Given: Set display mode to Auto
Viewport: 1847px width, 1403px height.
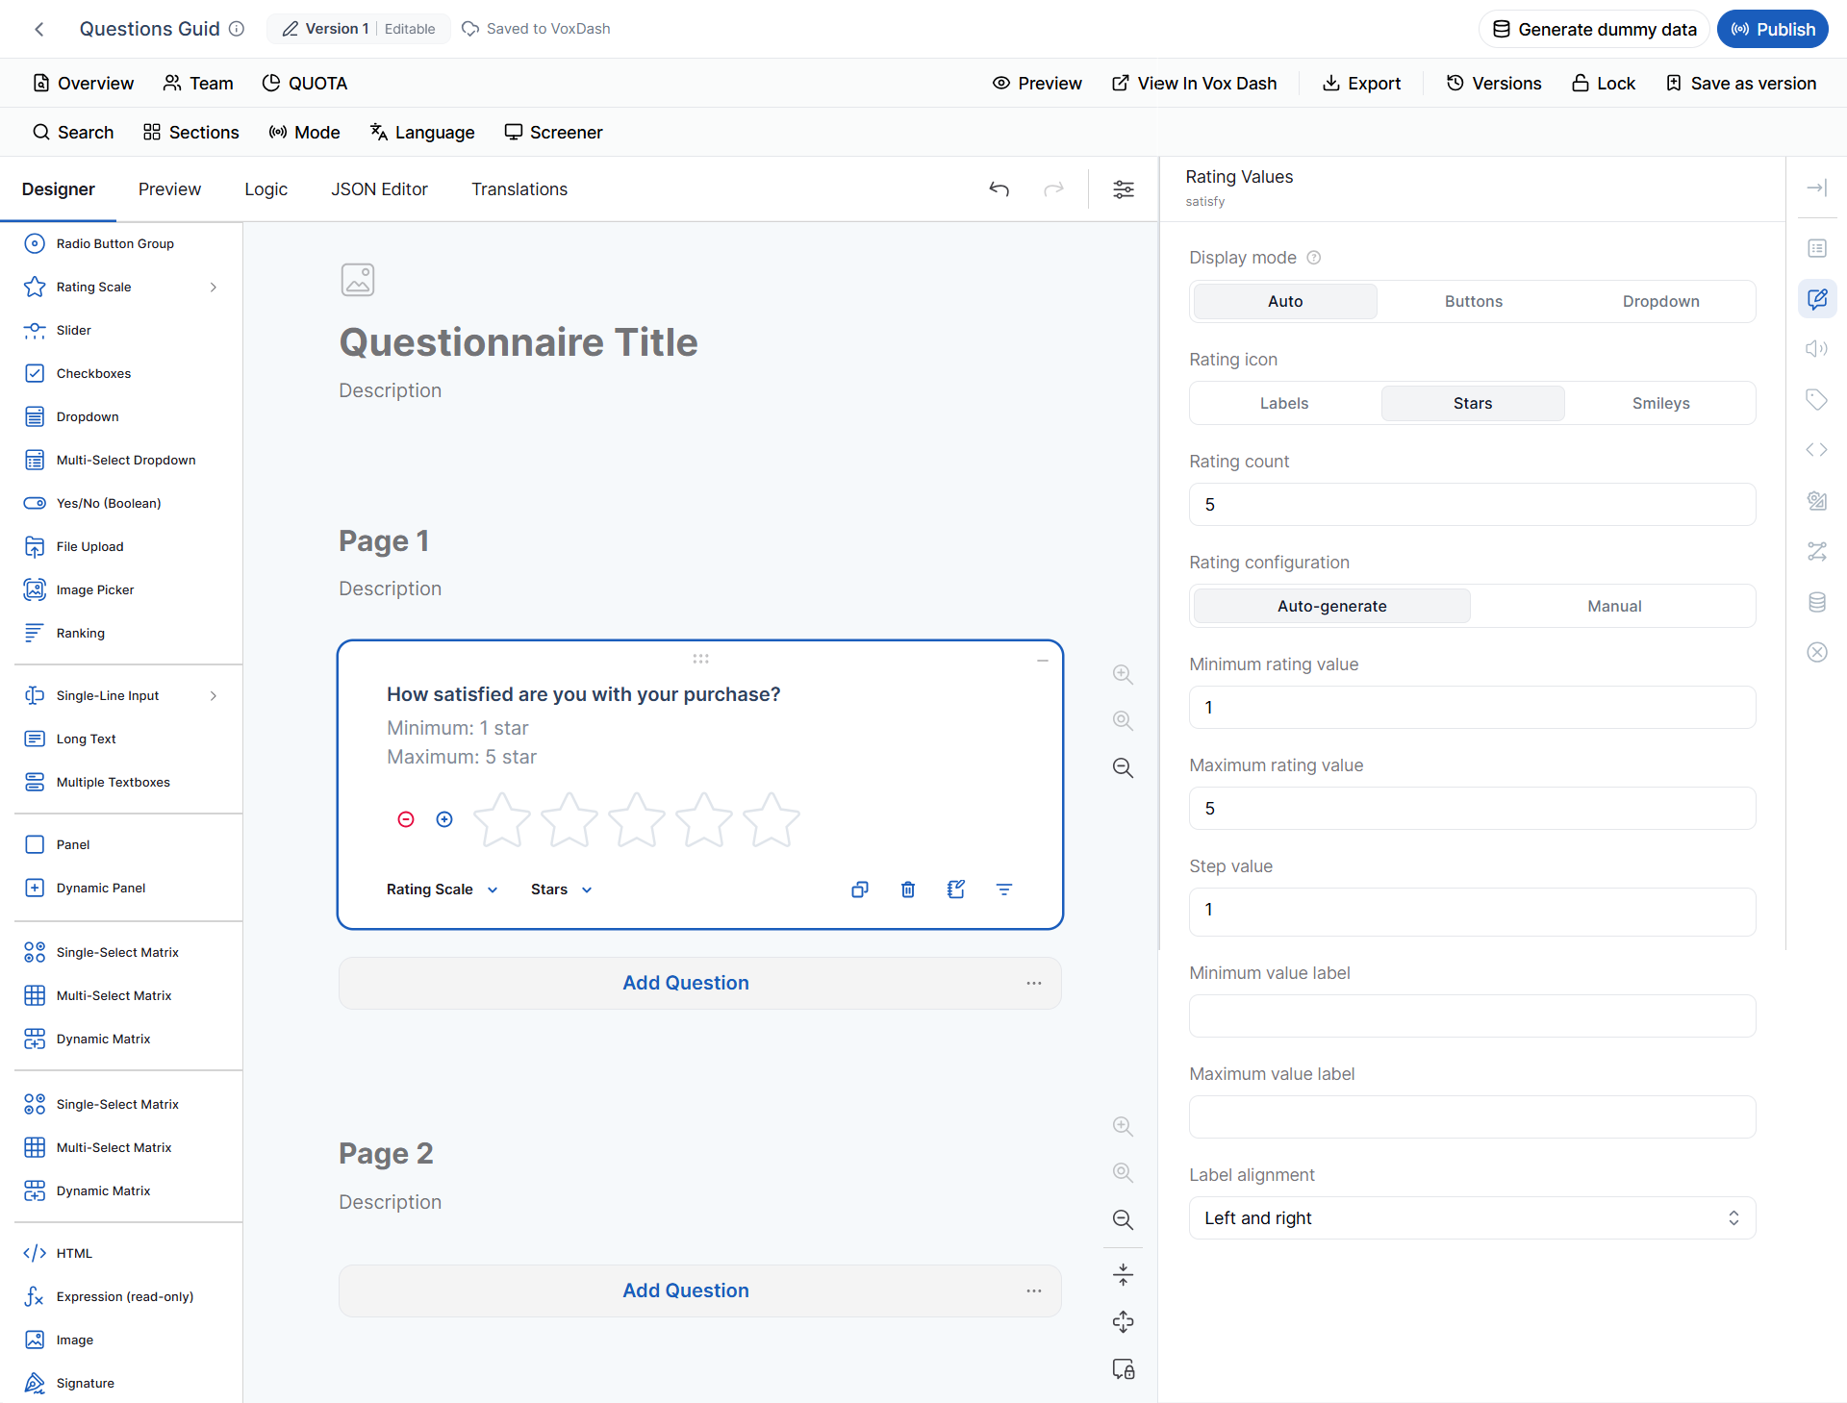Looking at the screenshot, I should coord(1285,301).
